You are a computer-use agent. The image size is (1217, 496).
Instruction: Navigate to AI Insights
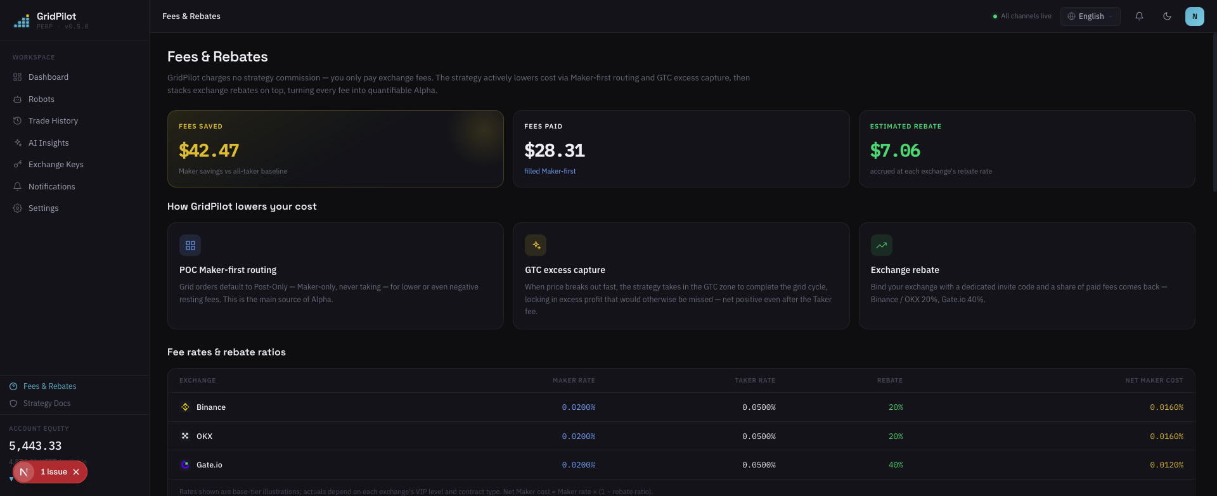(74, 143)
